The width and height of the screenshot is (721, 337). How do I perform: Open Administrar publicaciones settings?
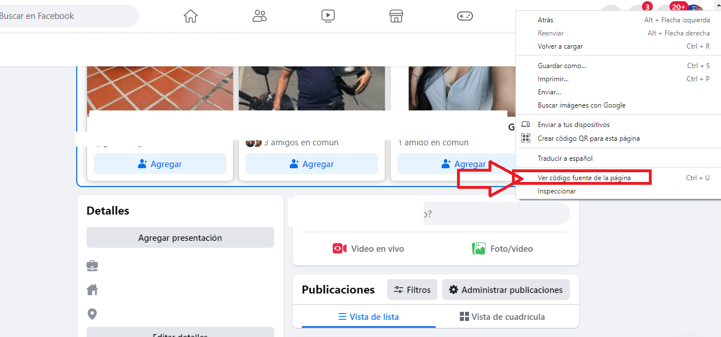[506, 289]
